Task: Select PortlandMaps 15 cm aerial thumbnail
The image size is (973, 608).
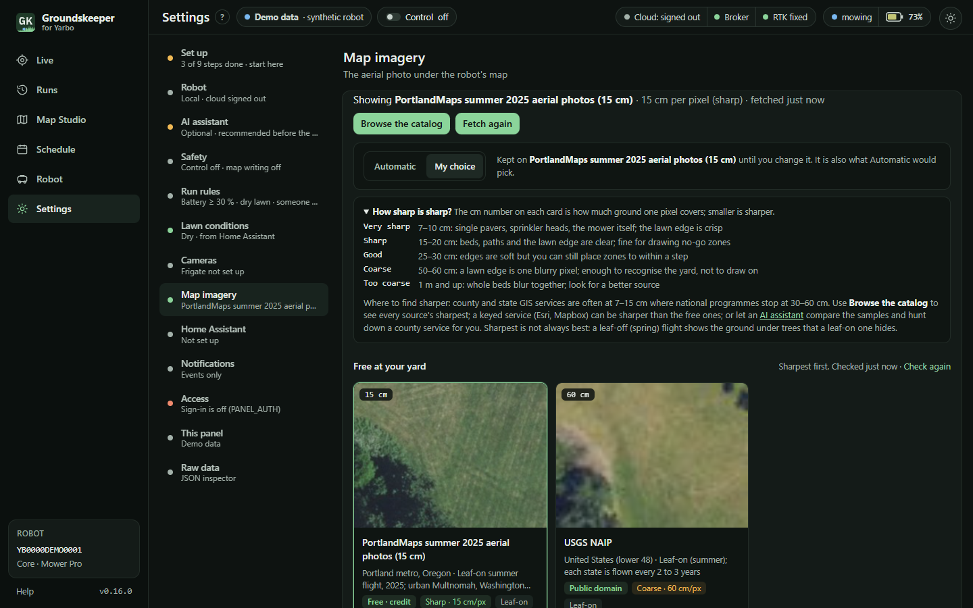Action: (x=450, y=455)
